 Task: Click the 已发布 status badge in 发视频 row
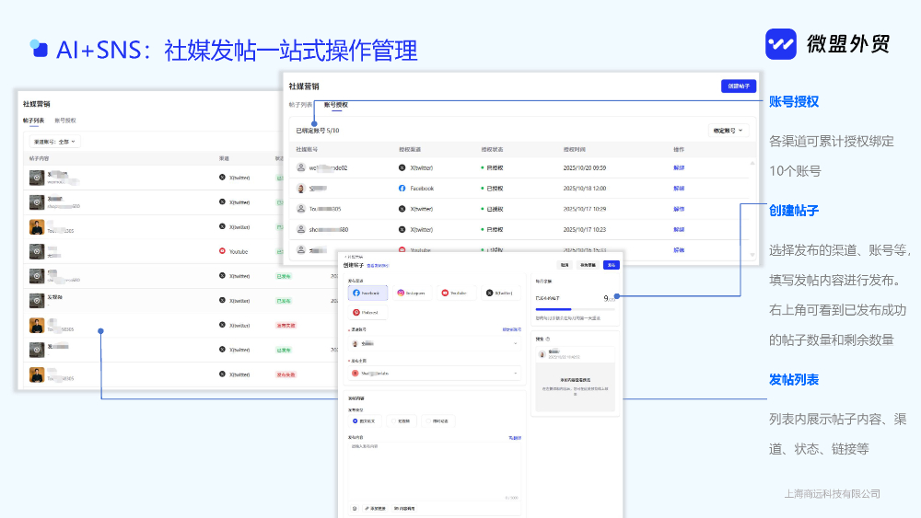click(x=284, y=300)
